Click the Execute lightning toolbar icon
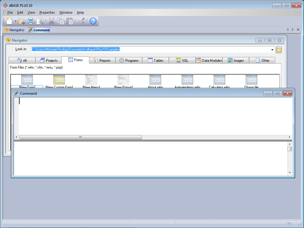Screen dimensions: 304x228 point(82,21)
